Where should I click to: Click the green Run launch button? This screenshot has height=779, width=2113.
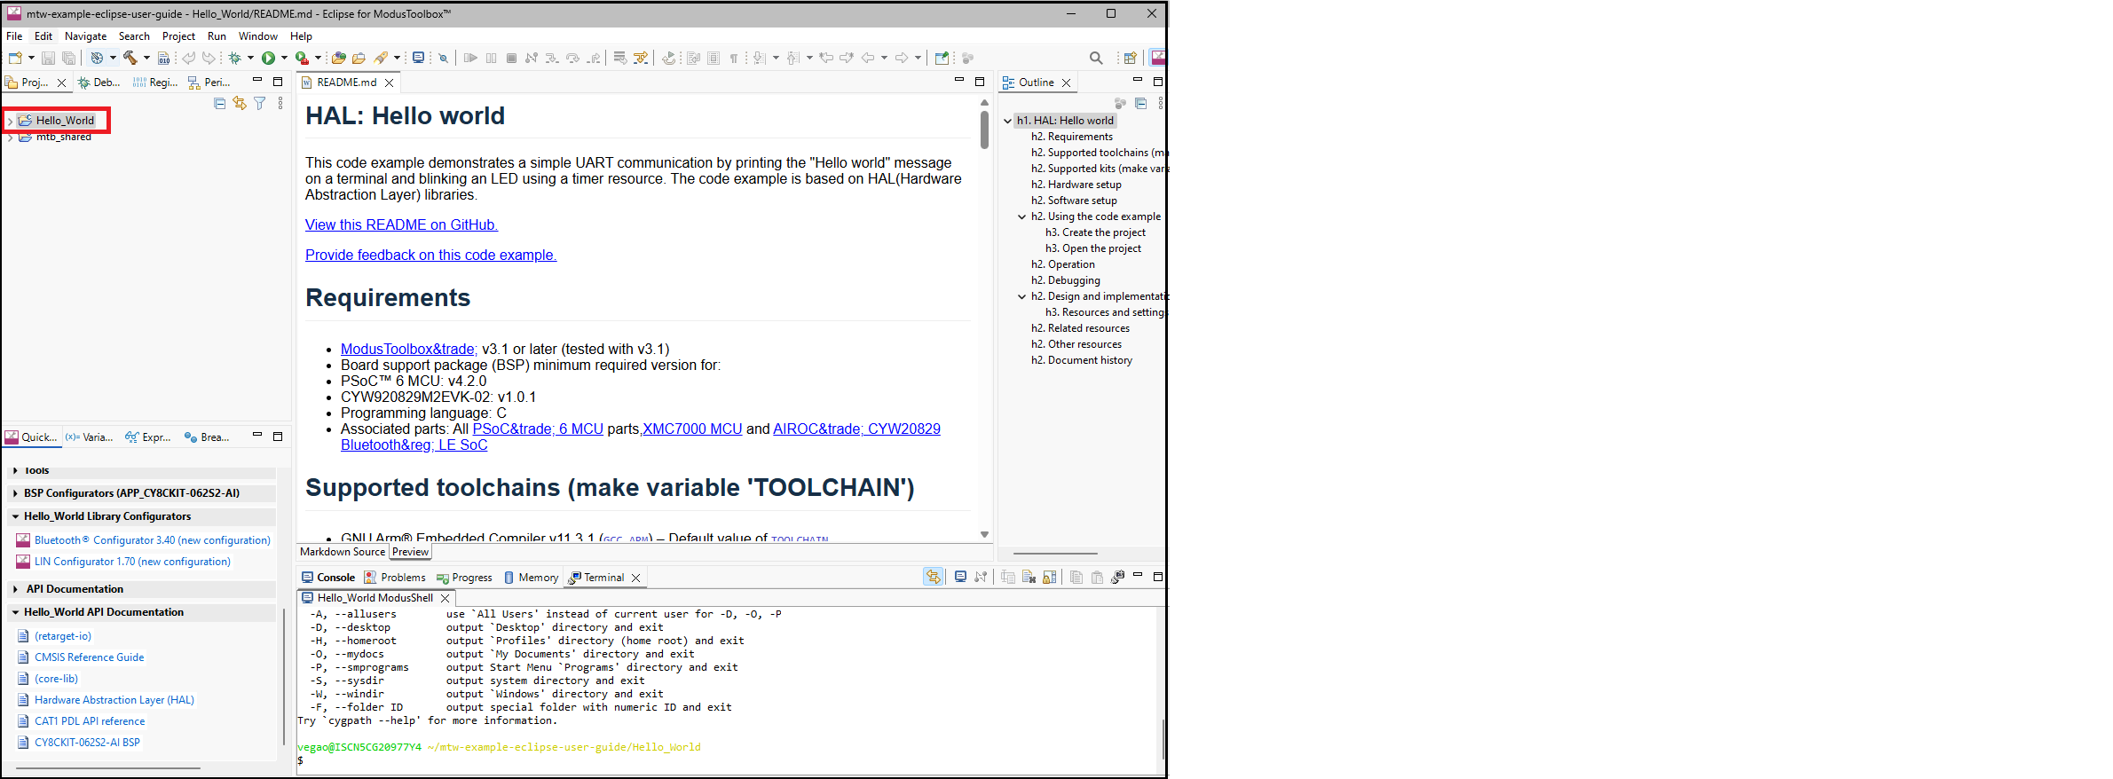pyautogui.click(x=268, y=58)
